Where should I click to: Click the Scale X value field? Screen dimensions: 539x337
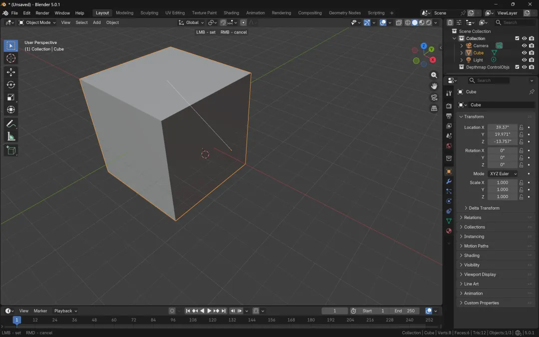502,183
